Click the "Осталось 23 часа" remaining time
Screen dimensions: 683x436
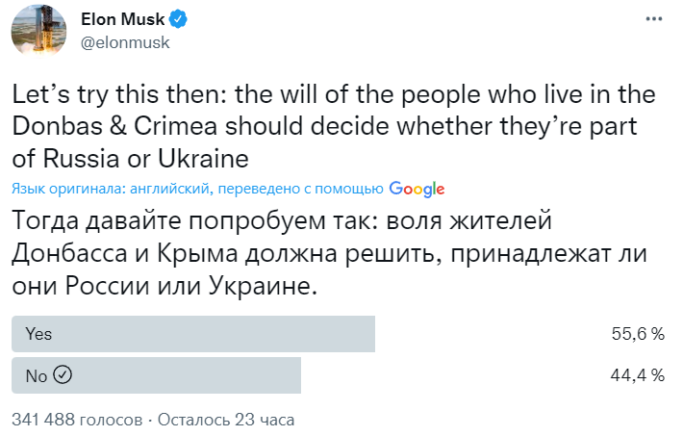tap(226, 420)
